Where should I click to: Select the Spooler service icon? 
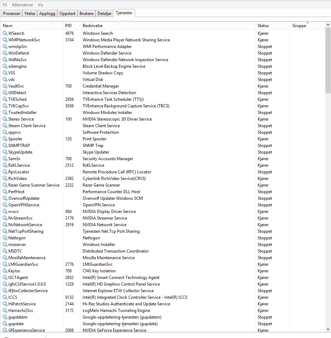5,139
